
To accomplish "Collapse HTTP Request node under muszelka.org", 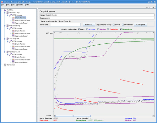I will pyautogui.click(x=8, y=15).
